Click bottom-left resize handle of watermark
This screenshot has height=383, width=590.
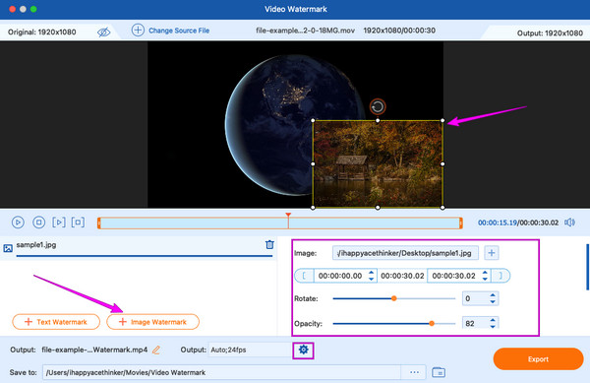point(313,207)
